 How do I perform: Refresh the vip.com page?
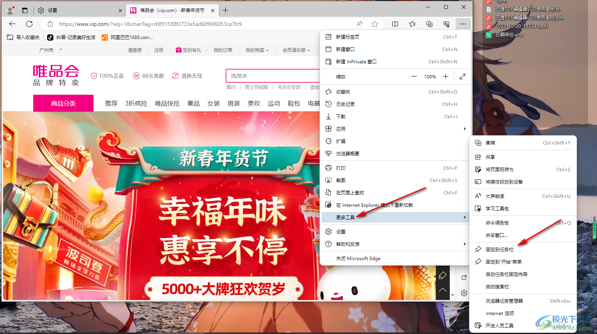pos(29,24)
